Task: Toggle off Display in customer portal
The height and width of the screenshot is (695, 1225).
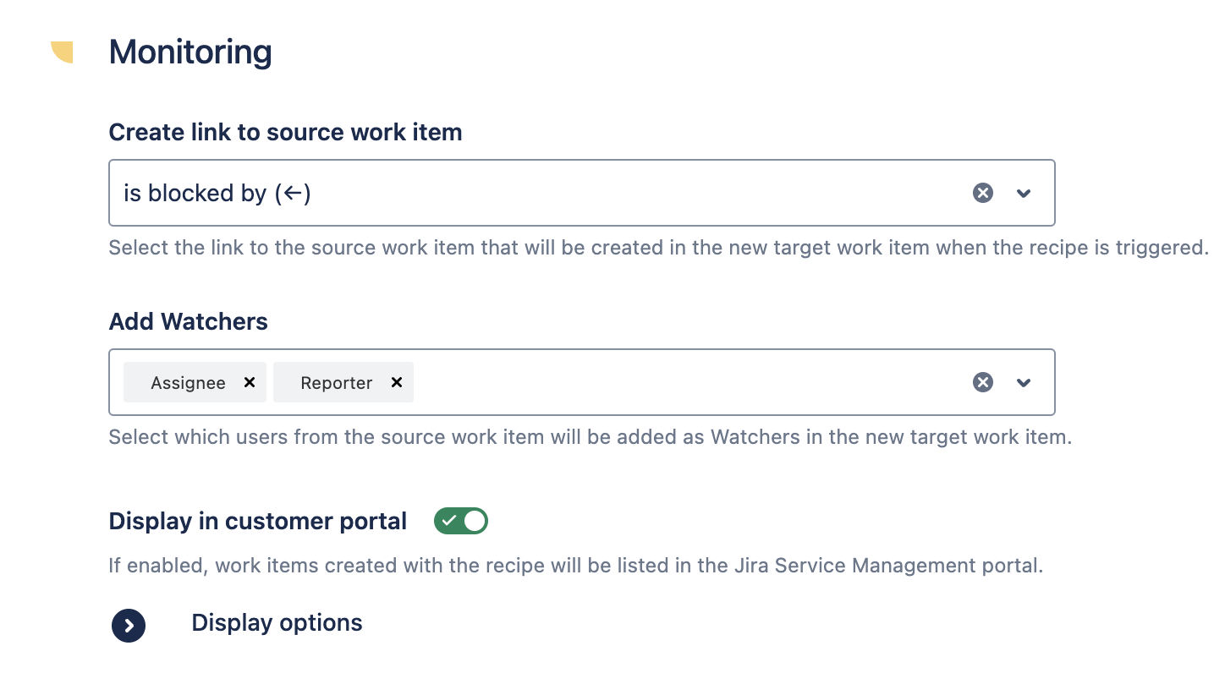Action: tap(461, 521)
